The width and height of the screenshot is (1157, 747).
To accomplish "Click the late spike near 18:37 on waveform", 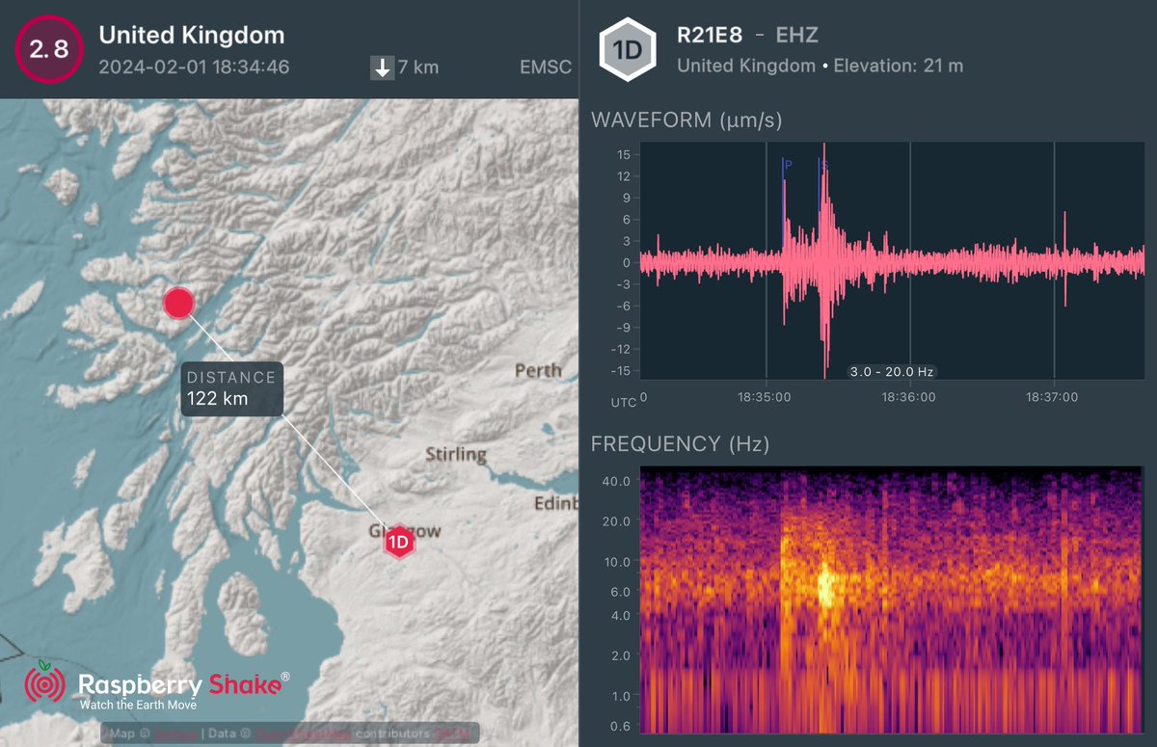I will coord(1064,260).
